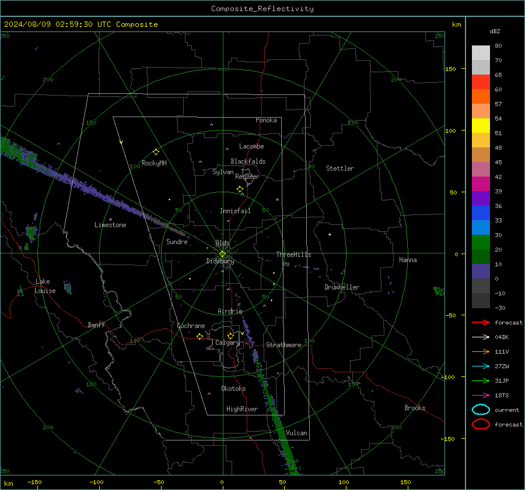Click the magenta swatch in dBZ legend

pos(481,184)
